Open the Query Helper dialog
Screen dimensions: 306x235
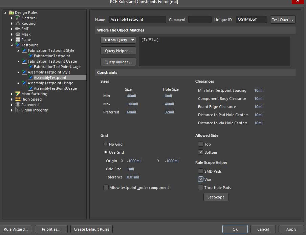click(118, 51)
